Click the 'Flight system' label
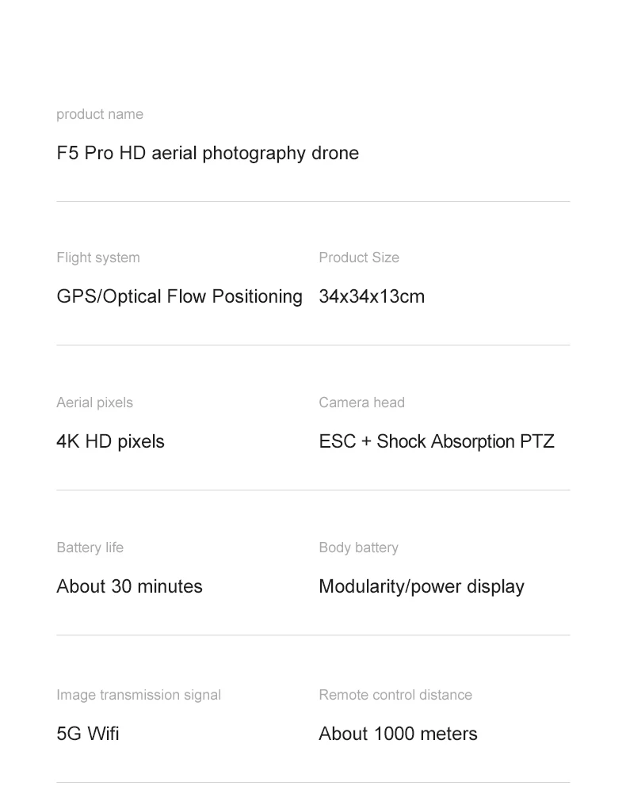 click(98, 258)
